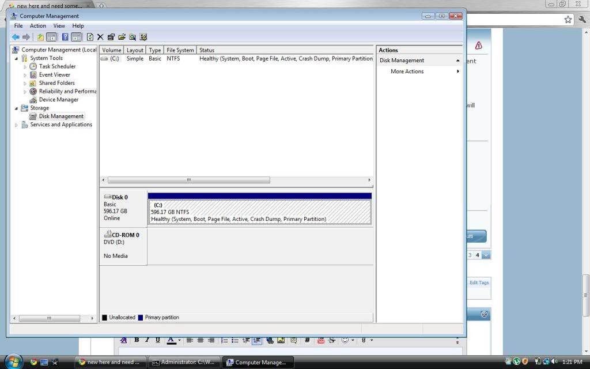590x369 pixels.
Task: Click Chrome quick launch icon on taskbar
Action: tap(33, 362)
